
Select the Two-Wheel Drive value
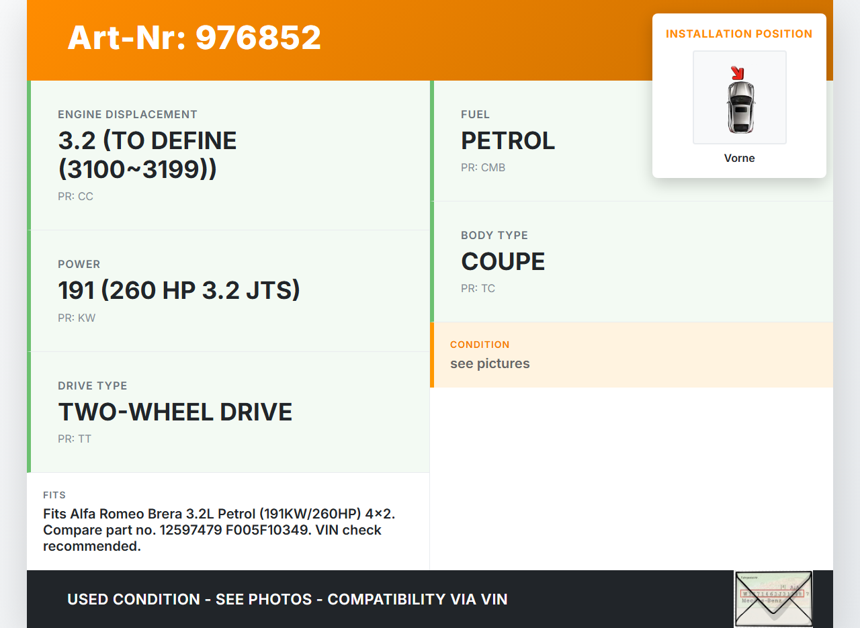click(175, 412)
